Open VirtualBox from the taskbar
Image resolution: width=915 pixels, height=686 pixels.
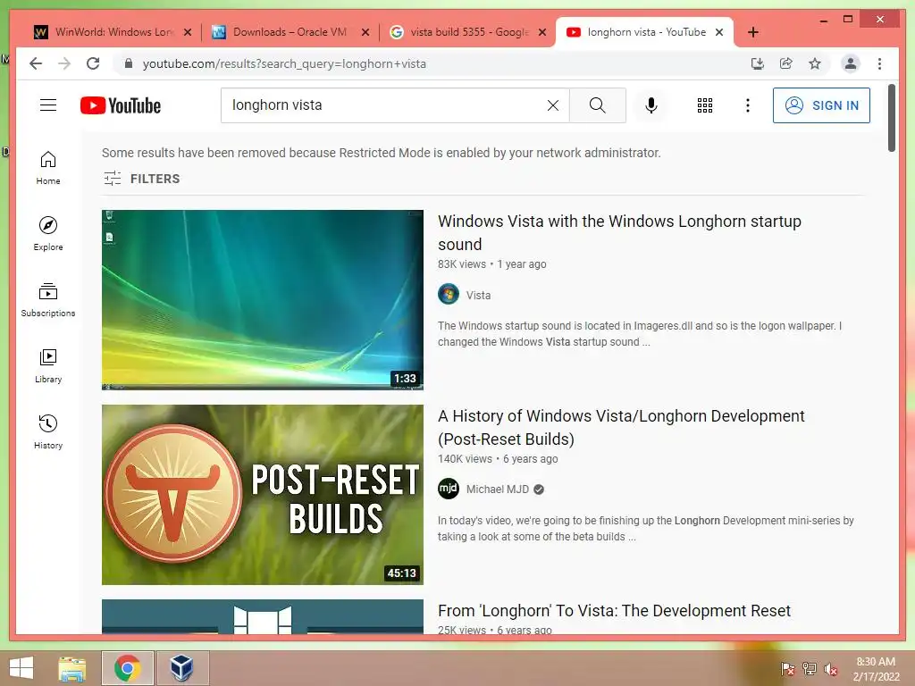(x=181, y=668)
